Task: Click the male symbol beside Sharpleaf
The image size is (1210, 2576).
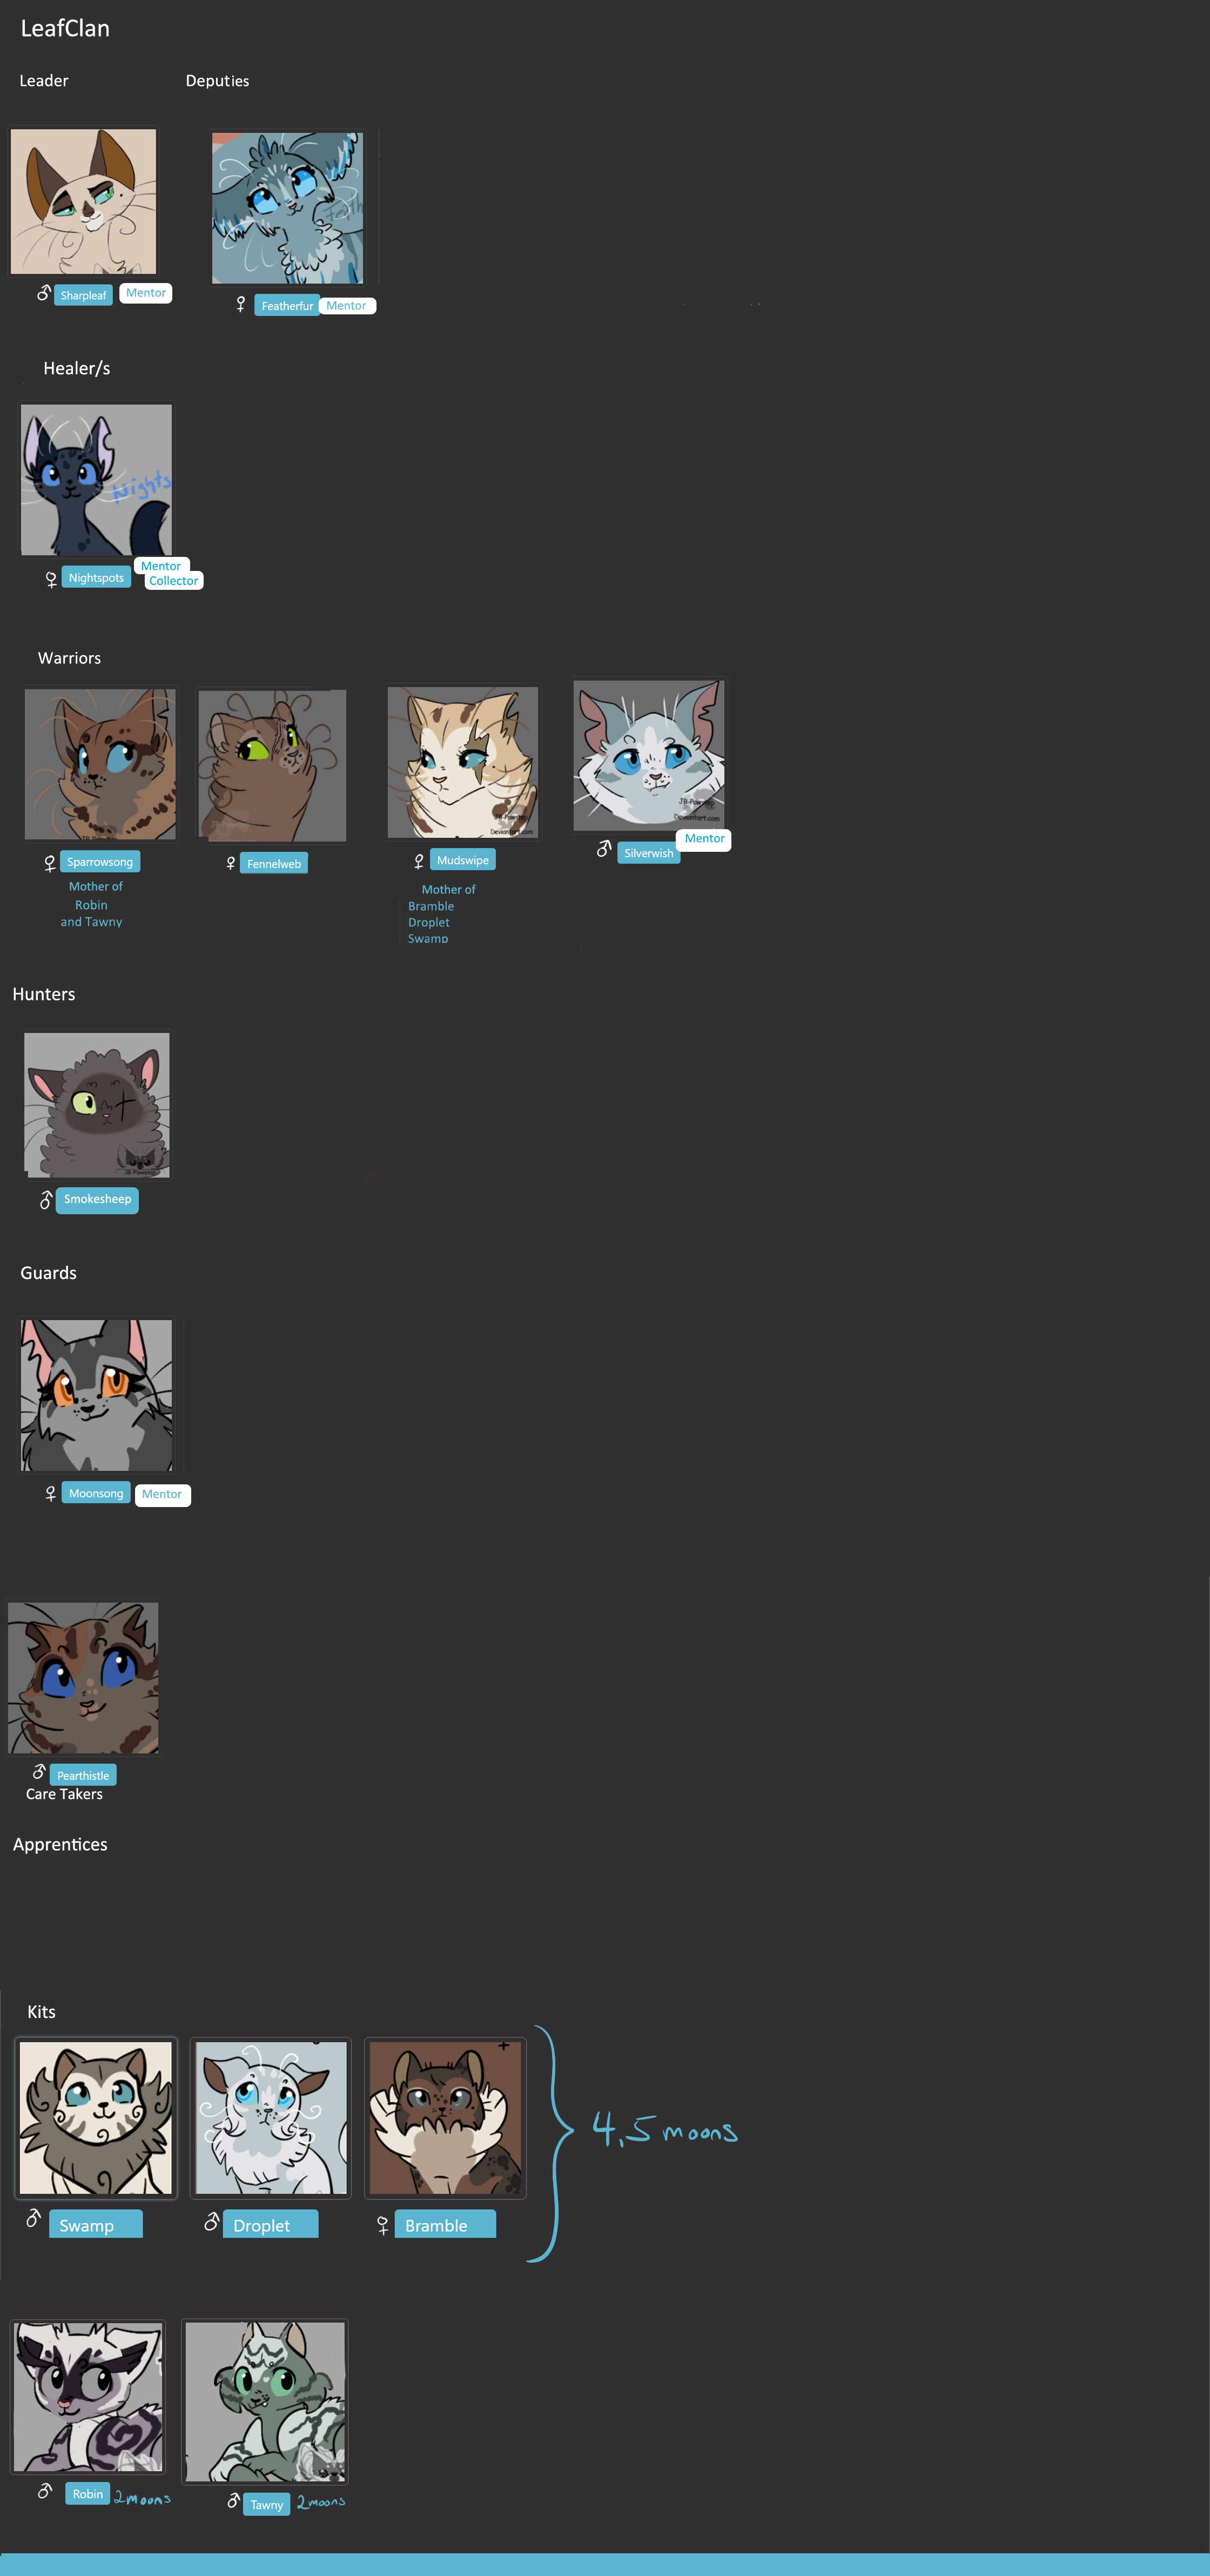Action: point(43,293)
